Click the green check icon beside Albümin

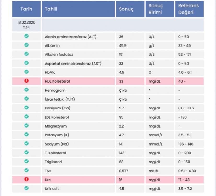(26, 45)
